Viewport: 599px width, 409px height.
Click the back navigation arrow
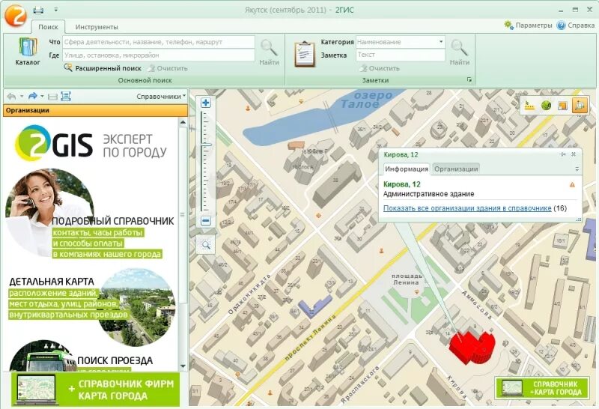click(x=12, y=97)
